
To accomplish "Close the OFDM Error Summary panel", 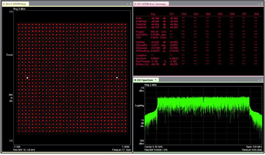I will (x=262, y=4).
